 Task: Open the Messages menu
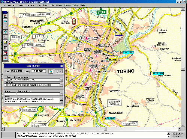tap(30, 5)
